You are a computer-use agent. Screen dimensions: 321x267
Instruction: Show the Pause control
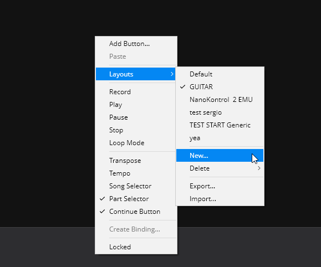tap(136, 117)
